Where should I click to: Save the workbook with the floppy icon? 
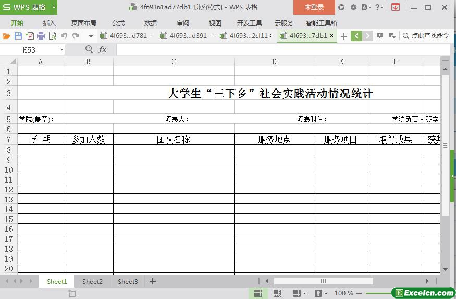coord(18,36)
